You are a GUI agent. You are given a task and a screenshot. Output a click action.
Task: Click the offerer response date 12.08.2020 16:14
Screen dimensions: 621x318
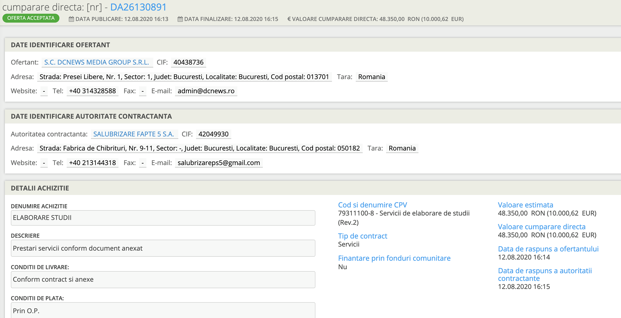coord(524,257)
